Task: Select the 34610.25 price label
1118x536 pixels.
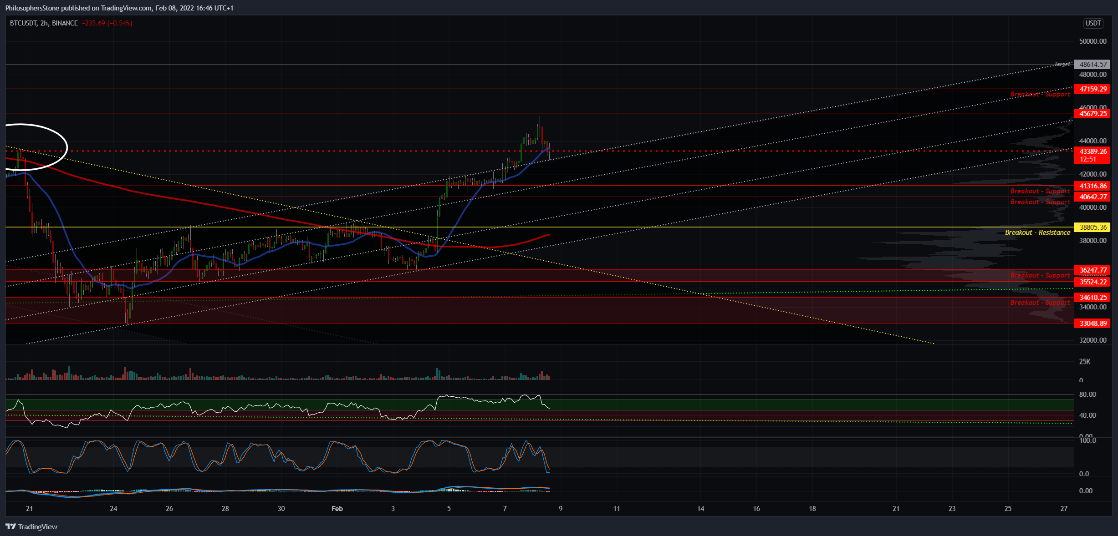Action: 1093,298
